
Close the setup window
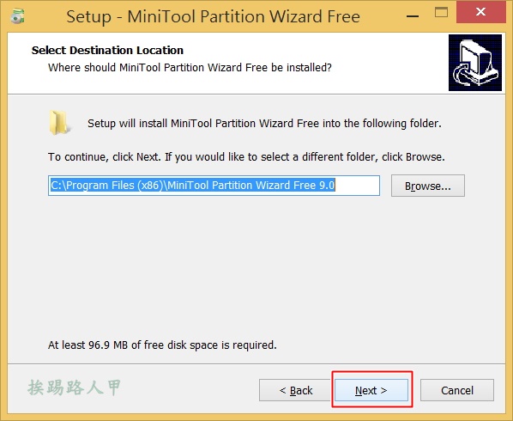click(481, 12)
